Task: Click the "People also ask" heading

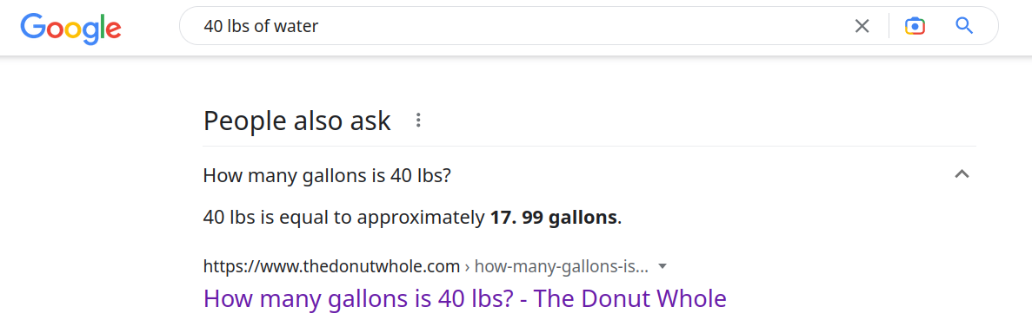Action: click(x=296, y=121)
